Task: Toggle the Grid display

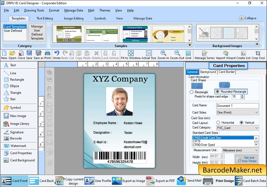Action: tap(188, 55)
